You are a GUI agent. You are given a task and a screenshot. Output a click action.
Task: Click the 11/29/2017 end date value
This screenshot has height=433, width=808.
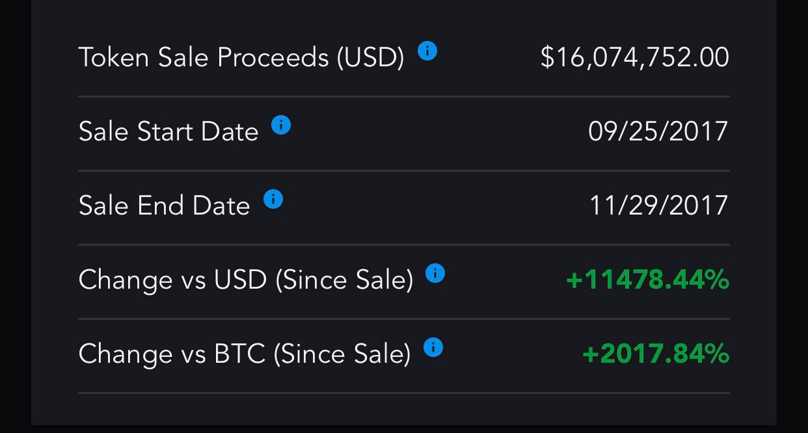pyautogui.click(x=658, y=205)
